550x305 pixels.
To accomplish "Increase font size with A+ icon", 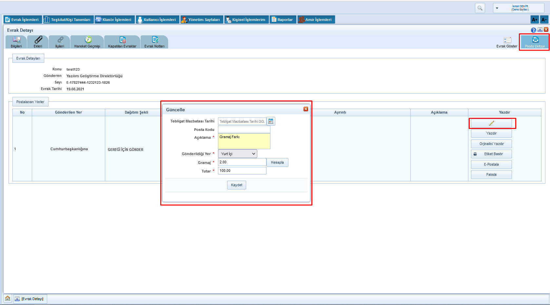I will [535, 20].
